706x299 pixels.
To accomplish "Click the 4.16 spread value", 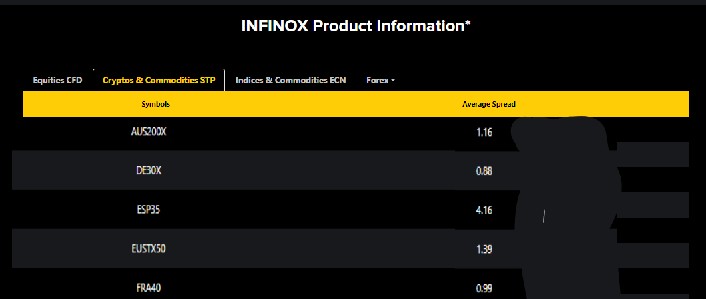I will click(x=484, y=210).
